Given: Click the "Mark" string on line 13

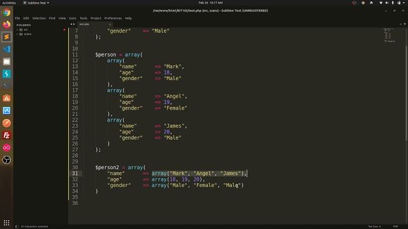Looking at the screenshot, I should 173,67.
